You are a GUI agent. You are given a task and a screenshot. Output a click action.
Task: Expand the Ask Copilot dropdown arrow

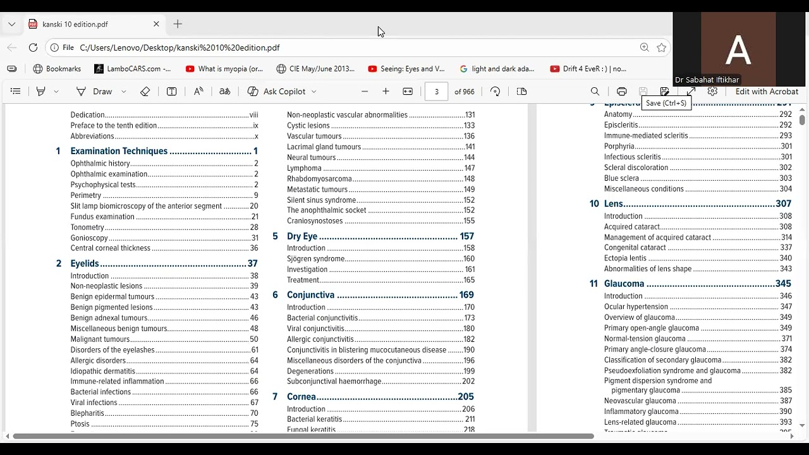tap(314, 92)
